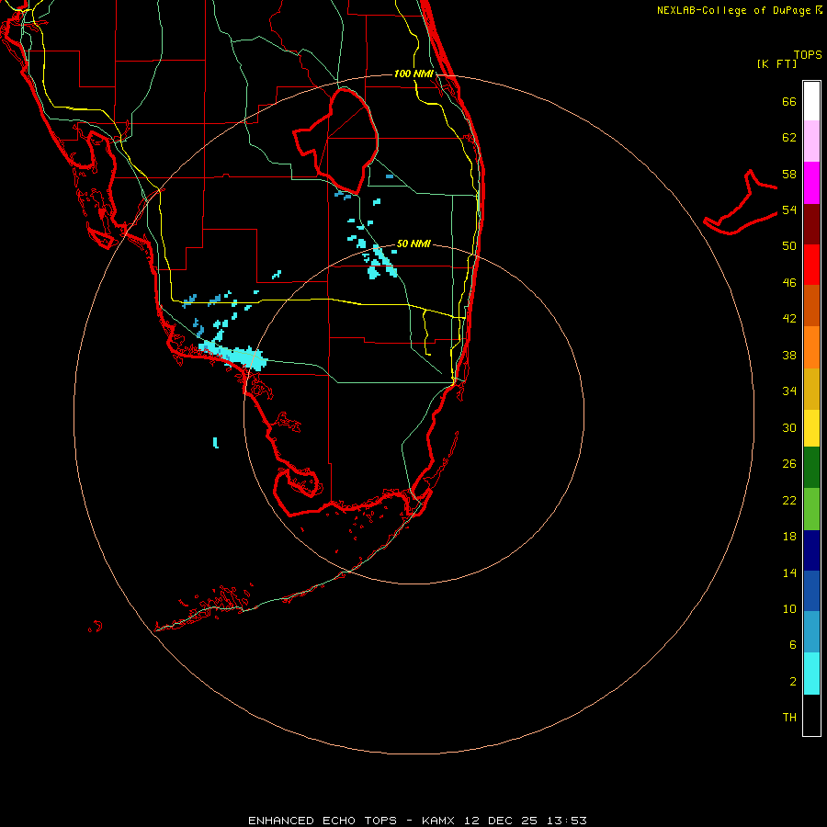Click the navy legend swatch

pos(811,550)
